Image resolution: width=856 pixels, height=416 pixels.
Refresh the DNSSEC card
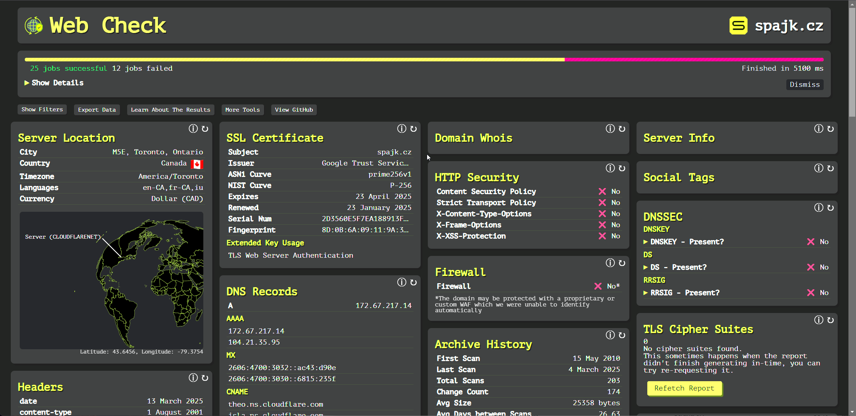pyautogui.click(x=830, y=207)
